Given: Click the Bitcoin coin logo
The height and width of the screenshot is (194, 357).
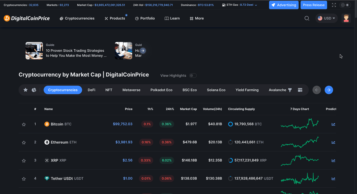Looking at the screenshot, I should 47,124.
